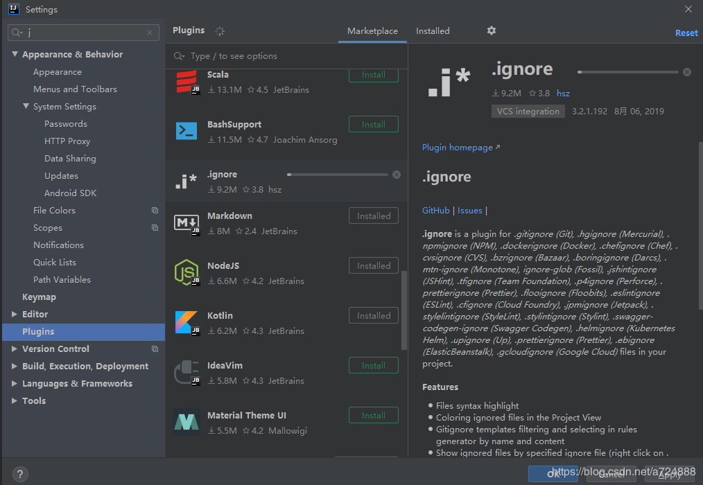Cancel .ignore download in details panel

pos(687,72)
